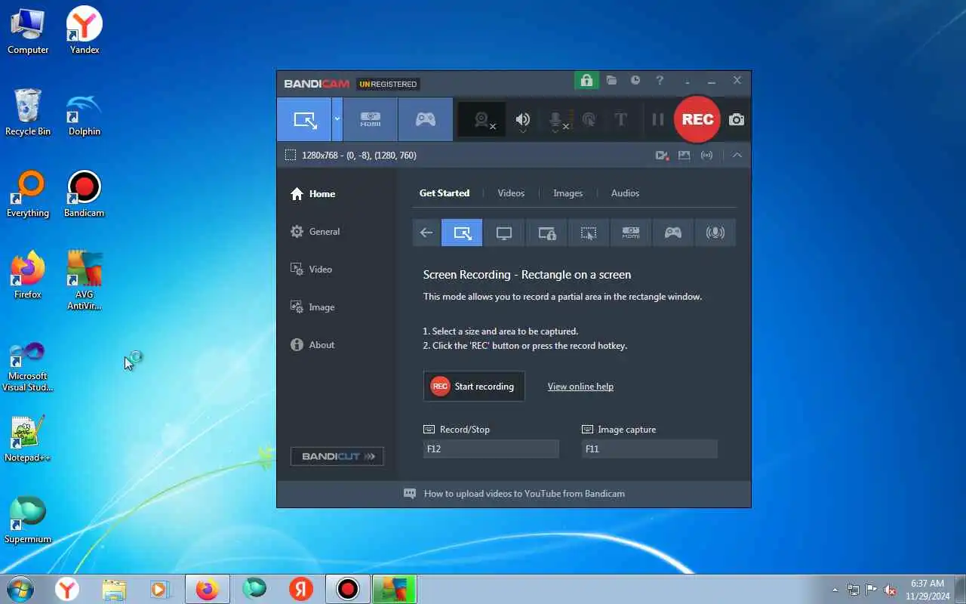Image resolution: width=966 pixels, height=604 pixels.
Task: Click the back arrow in mode row
Action: point(426,233)
